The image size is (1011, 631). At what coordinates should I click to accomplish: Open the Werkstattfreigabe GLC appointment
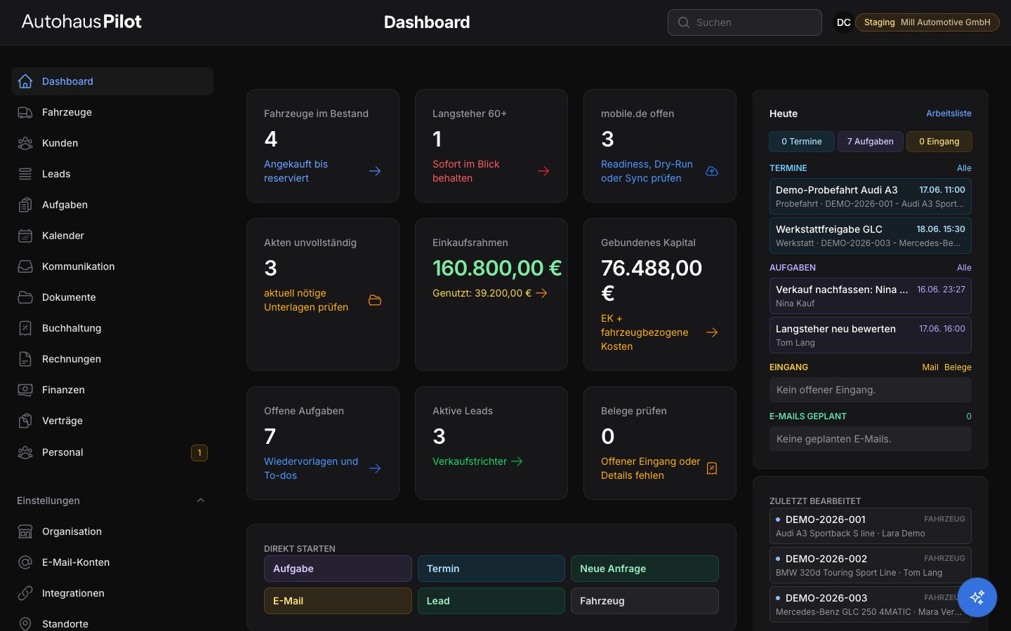871,236
